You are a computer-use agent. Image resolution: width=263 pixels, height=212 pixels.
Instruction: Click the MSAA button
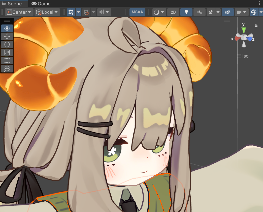click(137, 12)
